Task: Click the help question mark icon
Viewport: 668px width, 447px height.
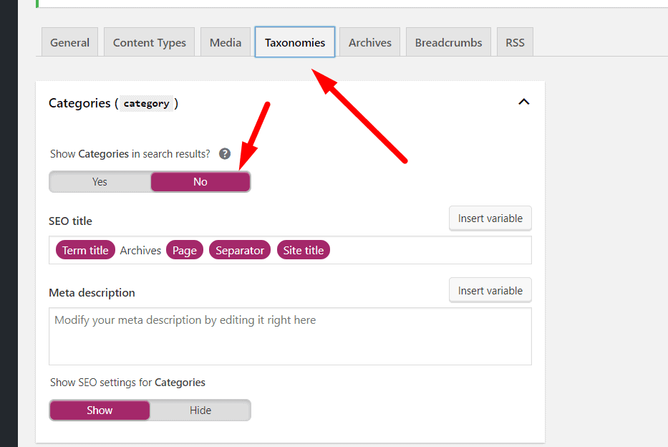Action: coord(225,154)
